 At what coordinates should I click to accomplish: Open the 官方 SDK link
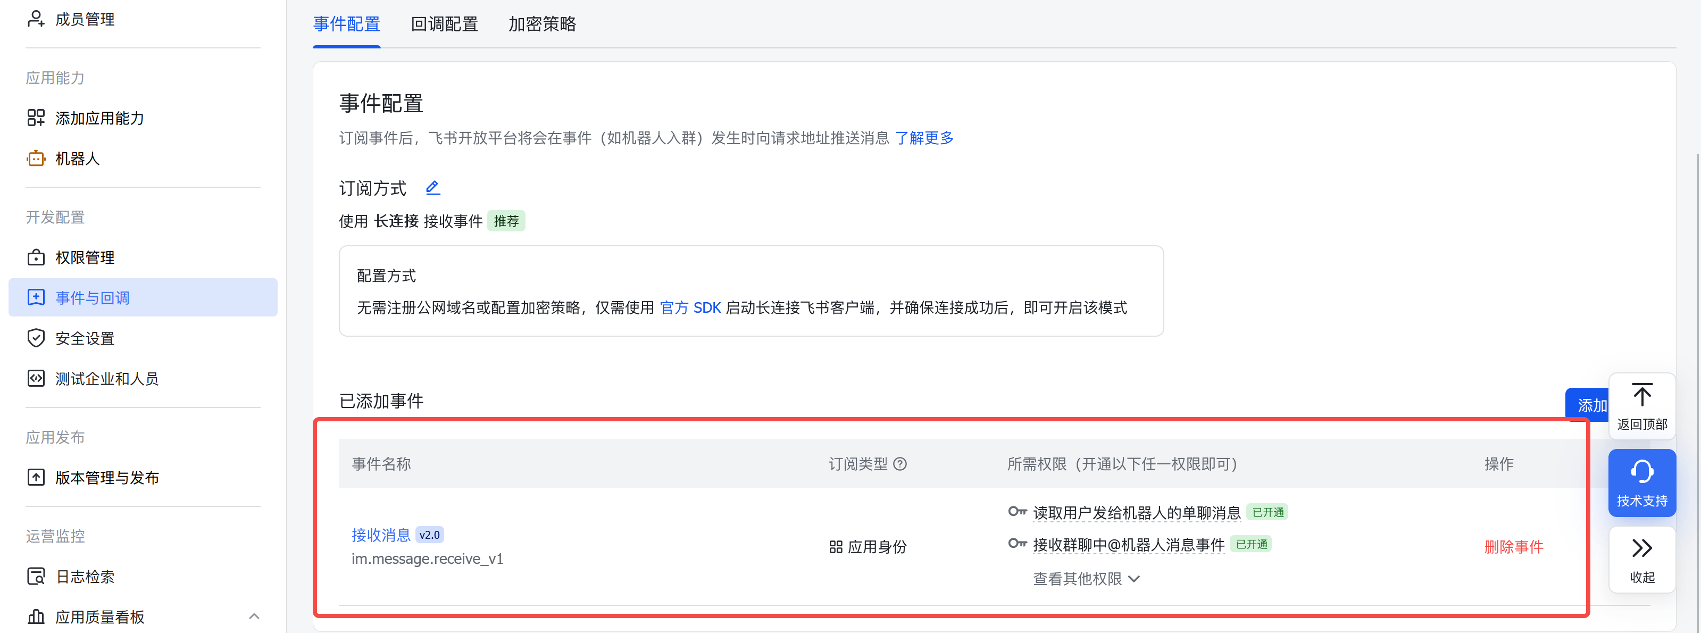[x=691, y=307]
